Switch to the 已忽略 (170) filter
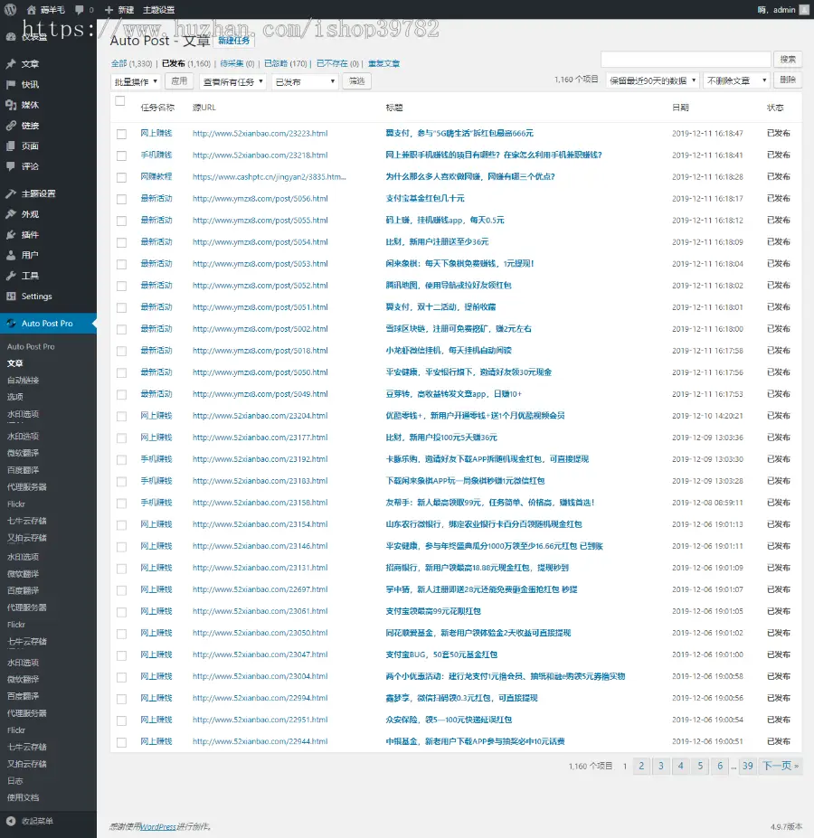This screenshot has height=838, width=814. [286, 63]
